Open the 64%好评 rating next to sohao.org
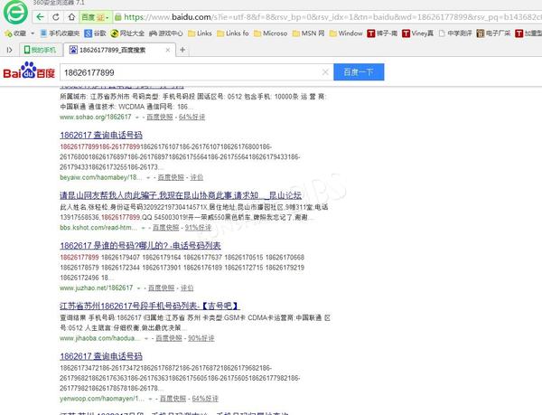 click(x=192, y=118)
